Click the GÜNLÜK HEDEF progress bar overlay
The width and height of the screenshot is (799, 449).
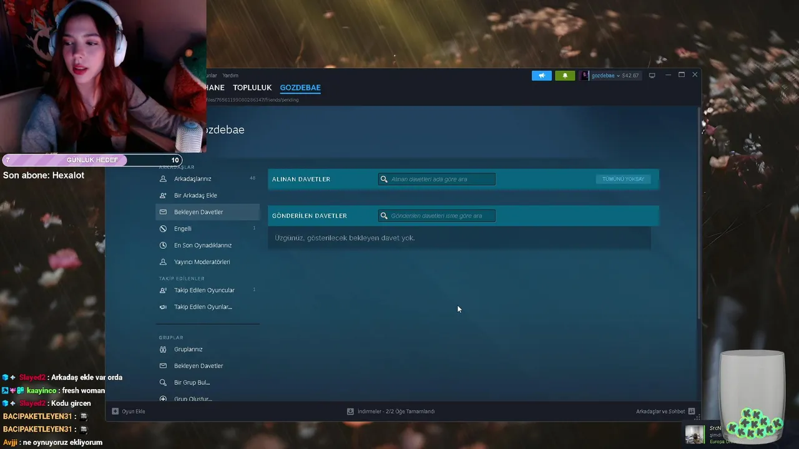(x=92, y=160)
